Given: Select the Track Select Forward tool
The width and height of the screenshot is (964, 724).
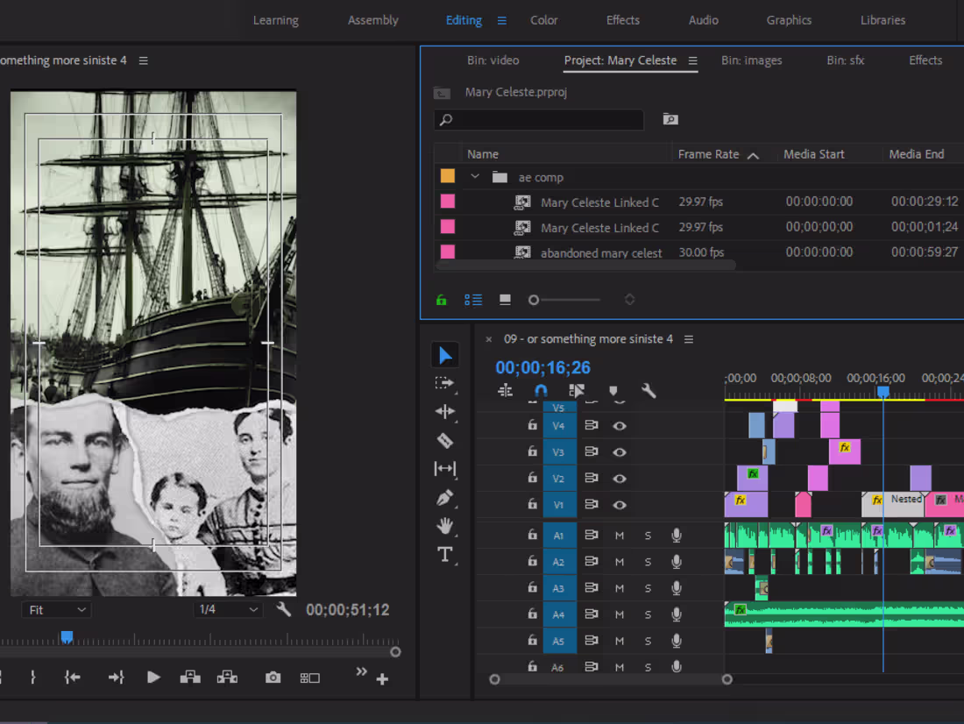Looking at the screenshot, I should pos(445,384).
